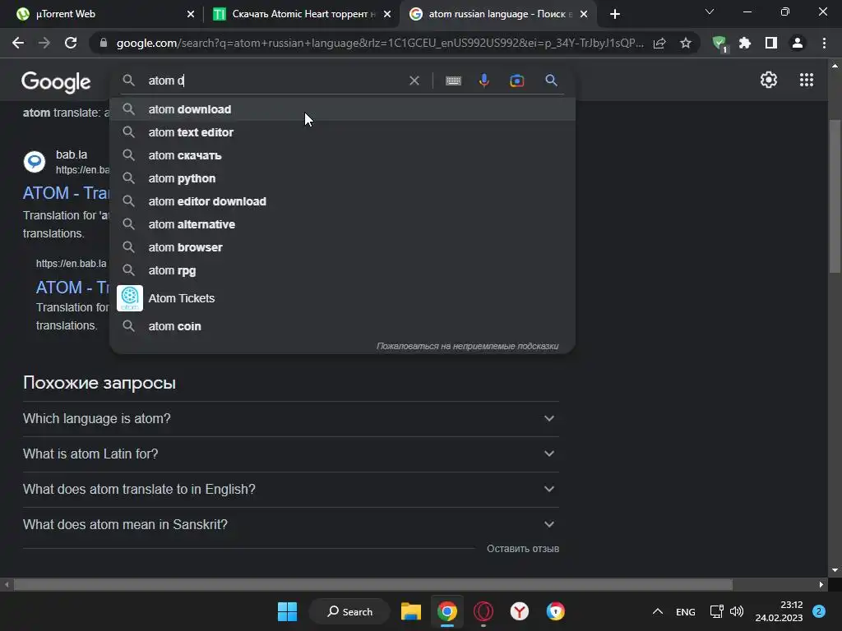
Task: Select the "atom coin" suggestion
Action: (x=342, y=326)
